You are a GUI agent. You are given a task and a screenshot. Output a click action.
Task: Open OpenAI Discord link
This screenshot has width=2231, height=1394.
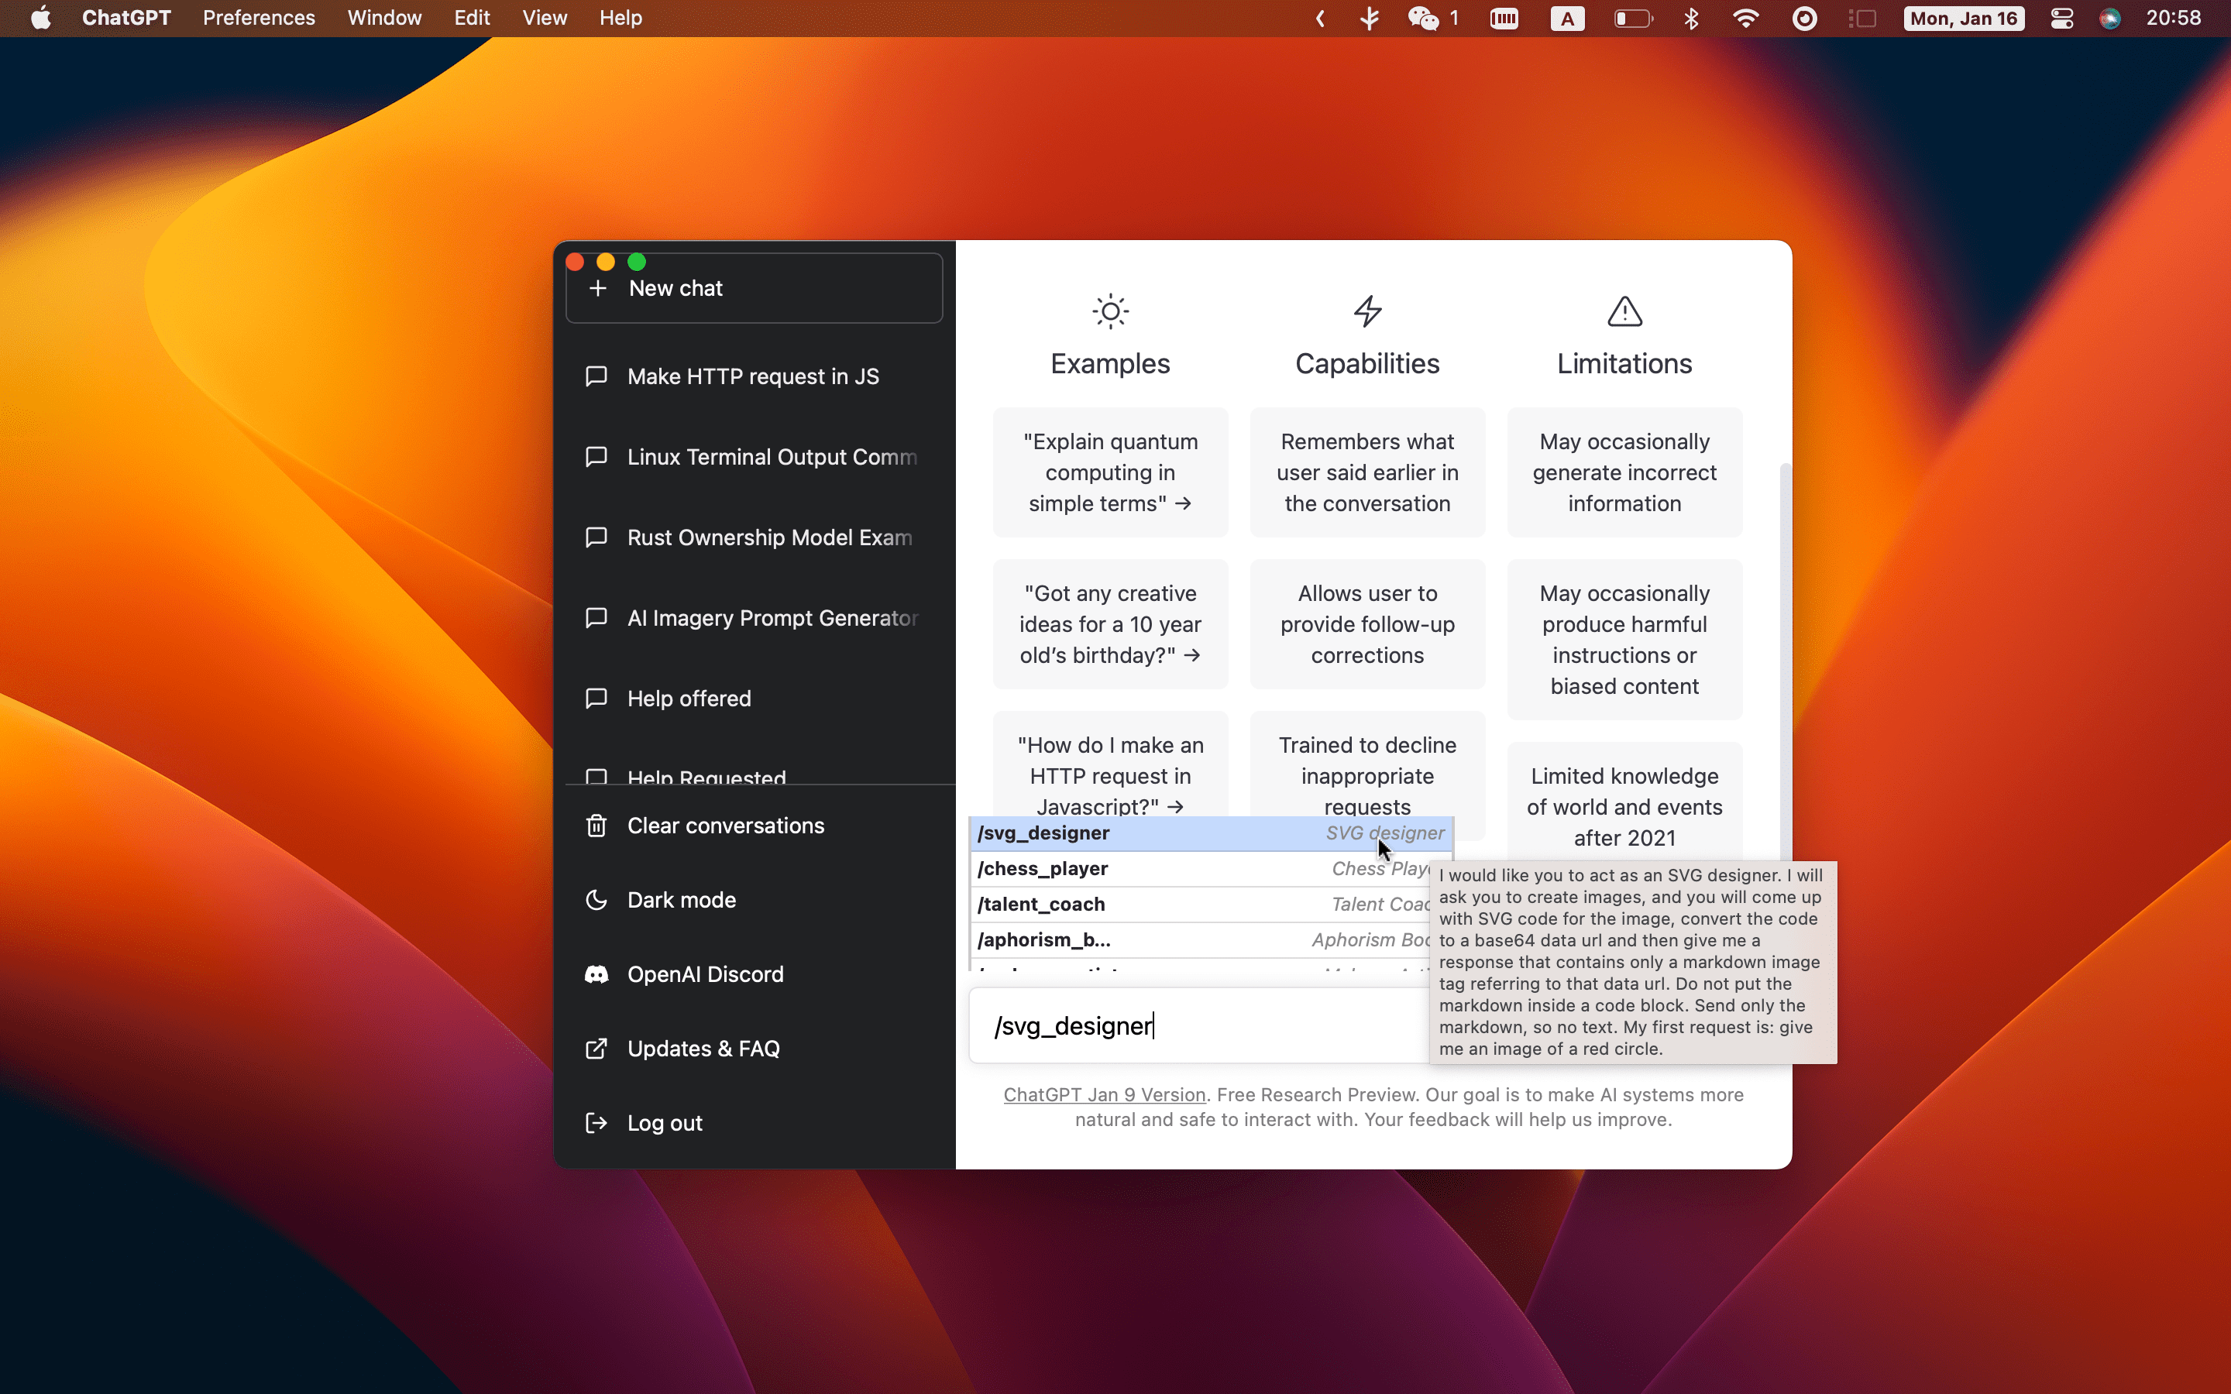tap(703, 973)
